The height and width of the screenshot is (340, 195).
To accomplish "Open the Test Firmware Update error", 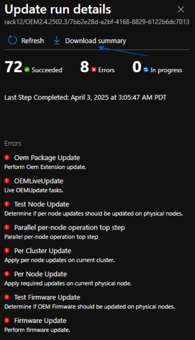I will coord(47,297).
